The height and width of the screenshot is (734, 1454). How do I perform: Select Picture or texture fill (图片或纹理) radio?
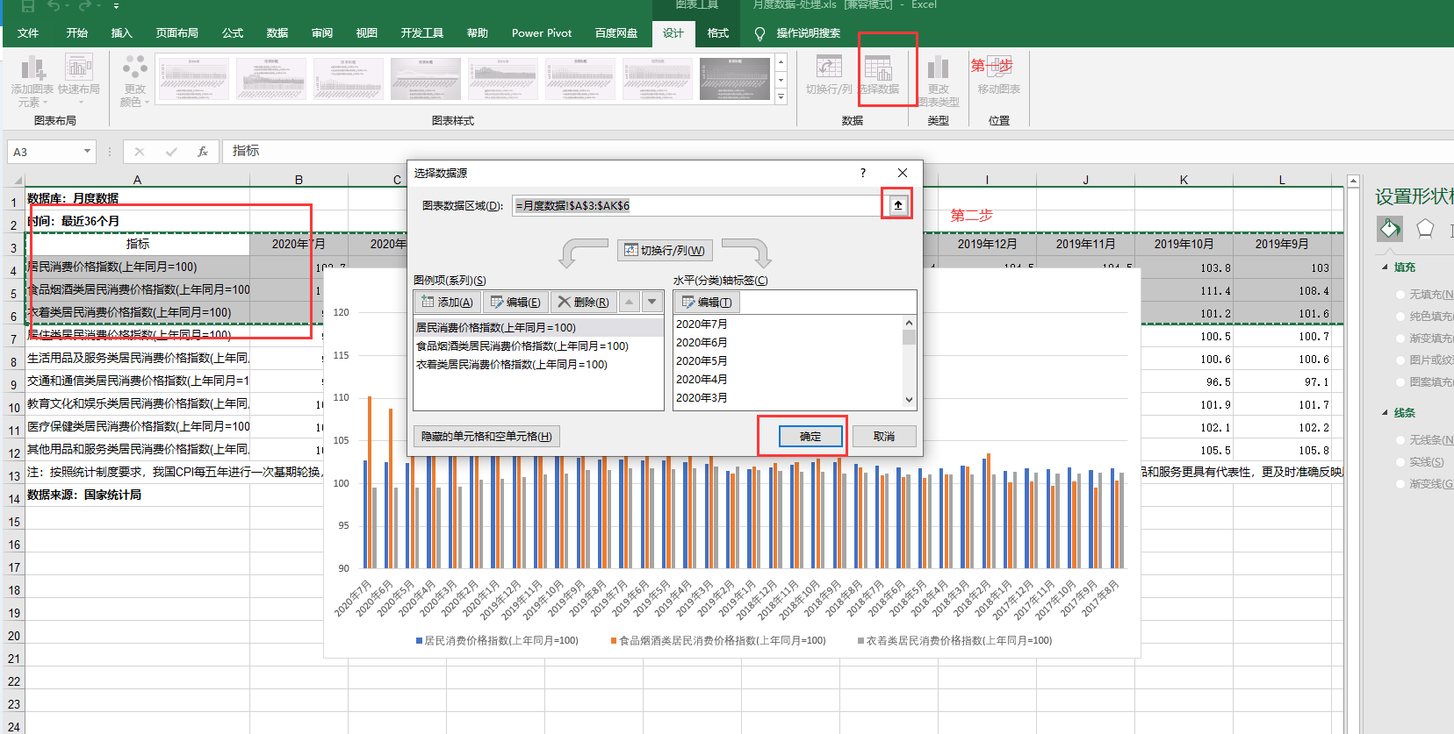pyautogui.click(x=1401, y=360)
